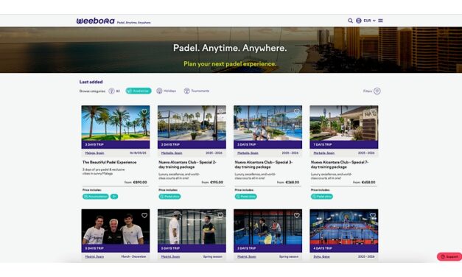The height and width of the screenshot is (277, 462).
Task: Click the 4 DAYS TRIP banner
Action: [344, 248]
